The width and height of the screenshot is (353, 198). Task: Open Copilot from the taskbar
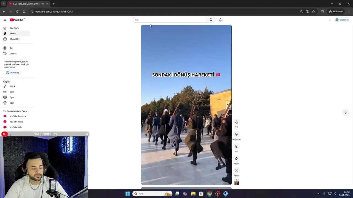[x=185, y=194]
